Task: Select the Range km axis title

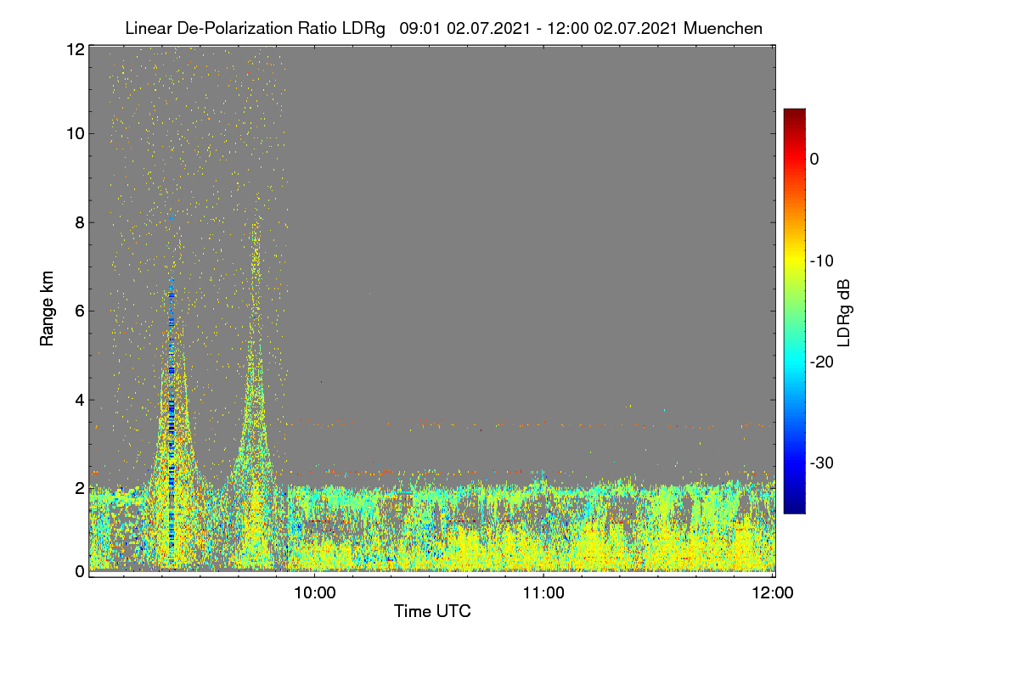Action: [48, 308]
